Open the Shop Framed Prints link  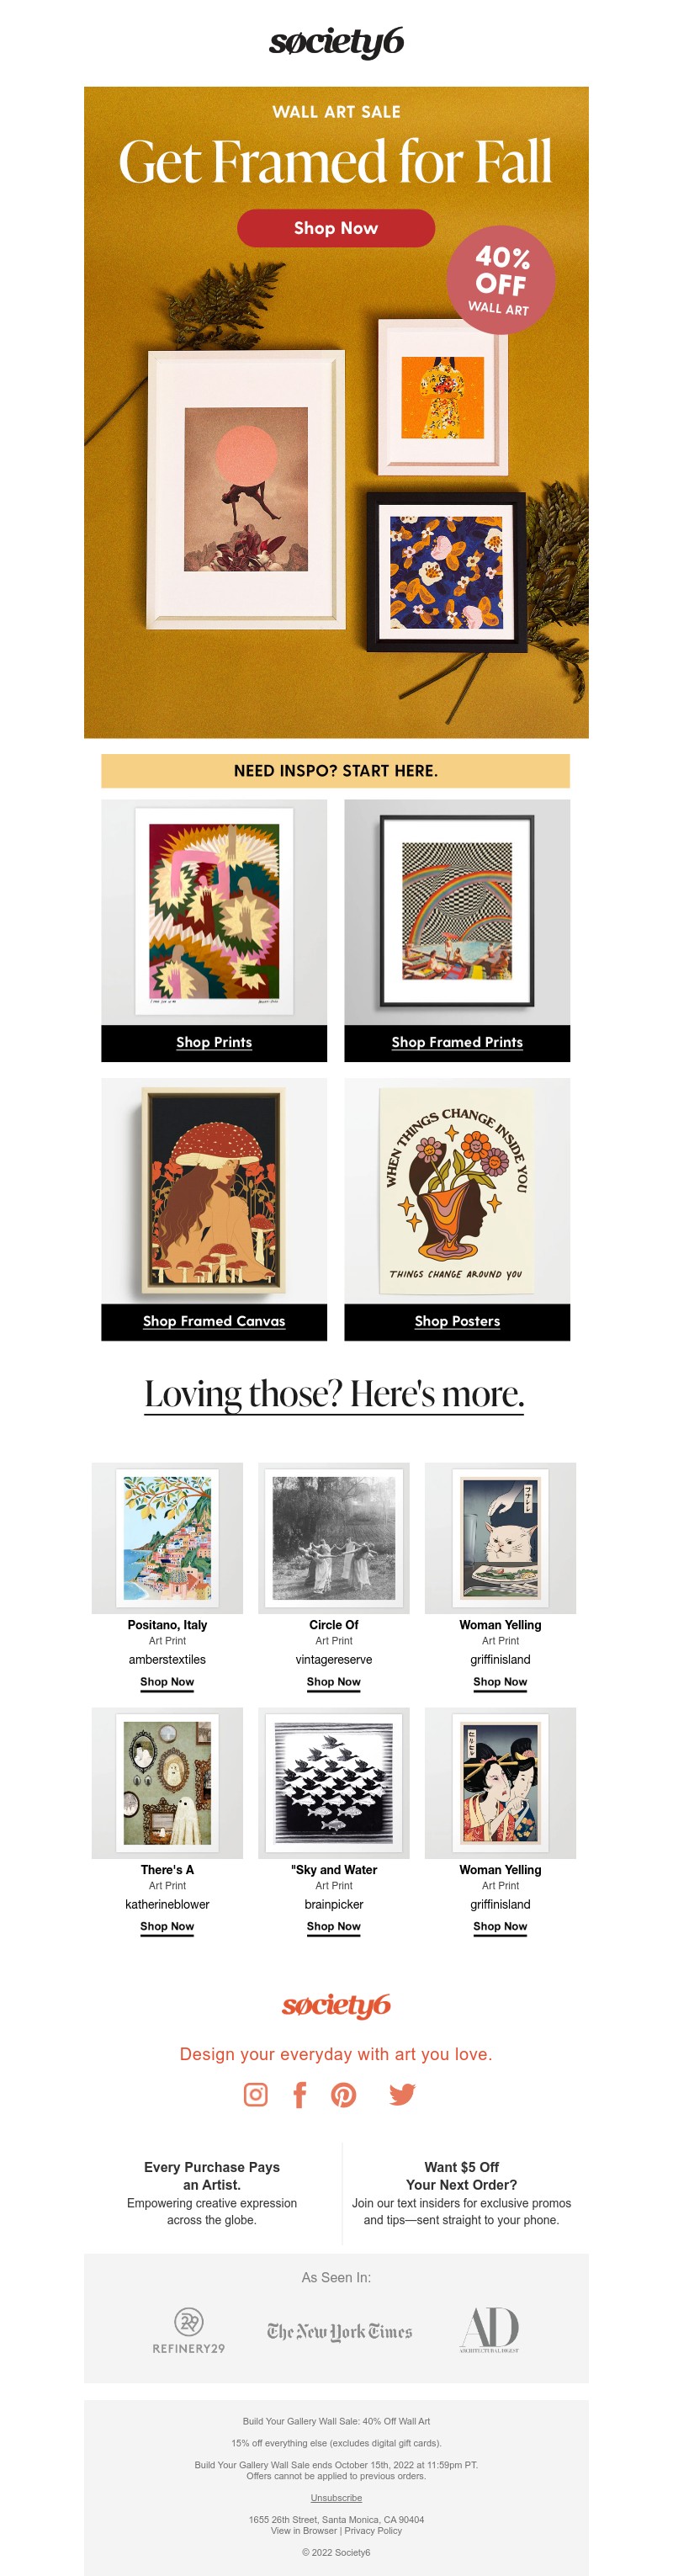[457, 1042]
